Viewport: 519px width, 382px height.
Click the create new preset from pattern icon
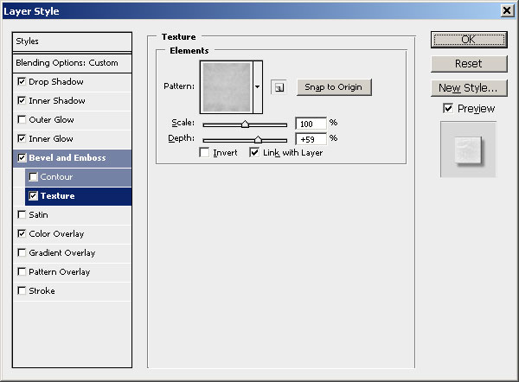278,87
